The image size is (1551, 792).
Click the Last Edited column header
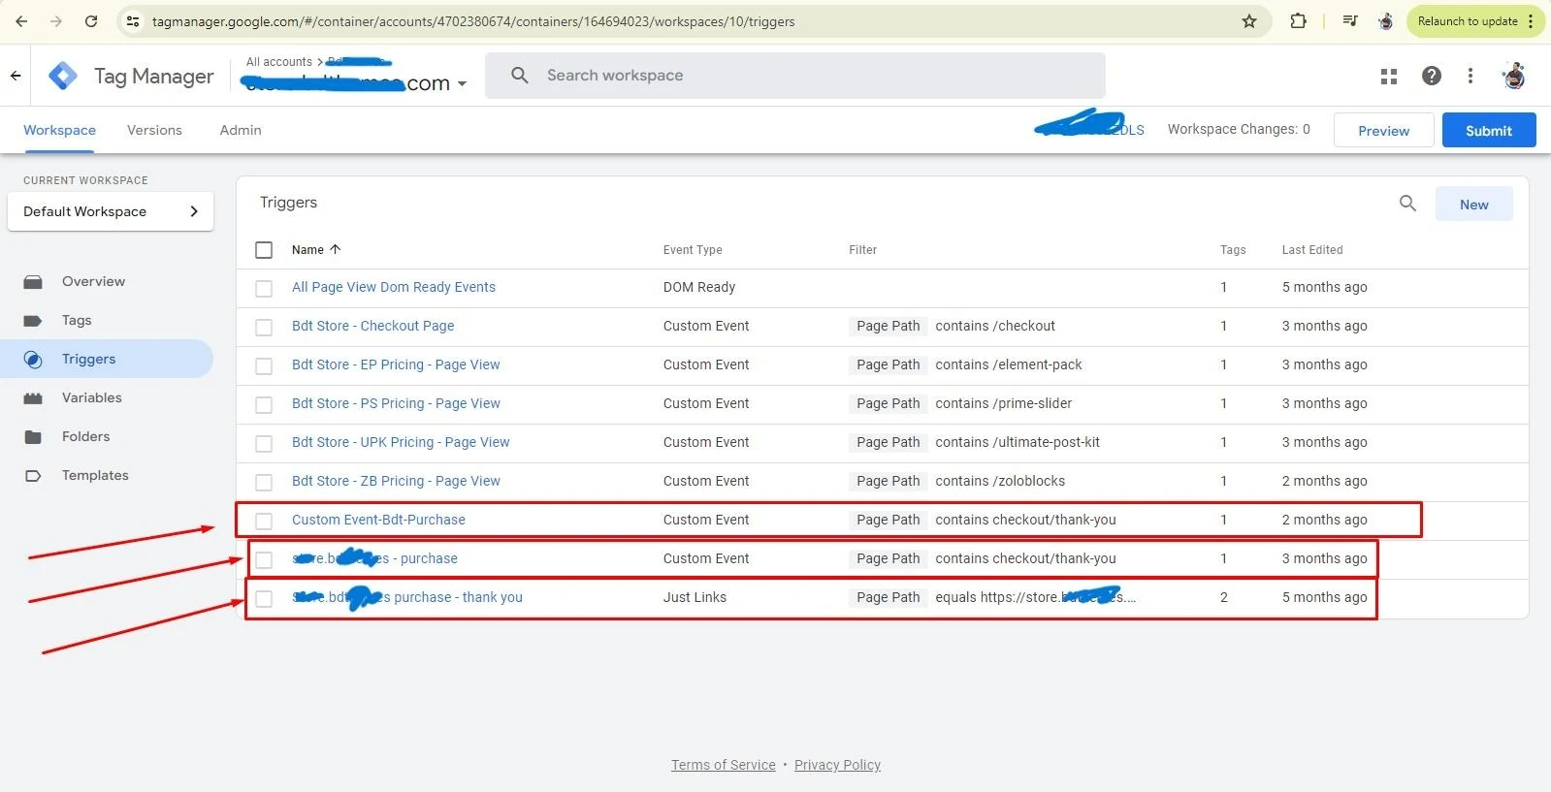click(x=1312, y=250)
